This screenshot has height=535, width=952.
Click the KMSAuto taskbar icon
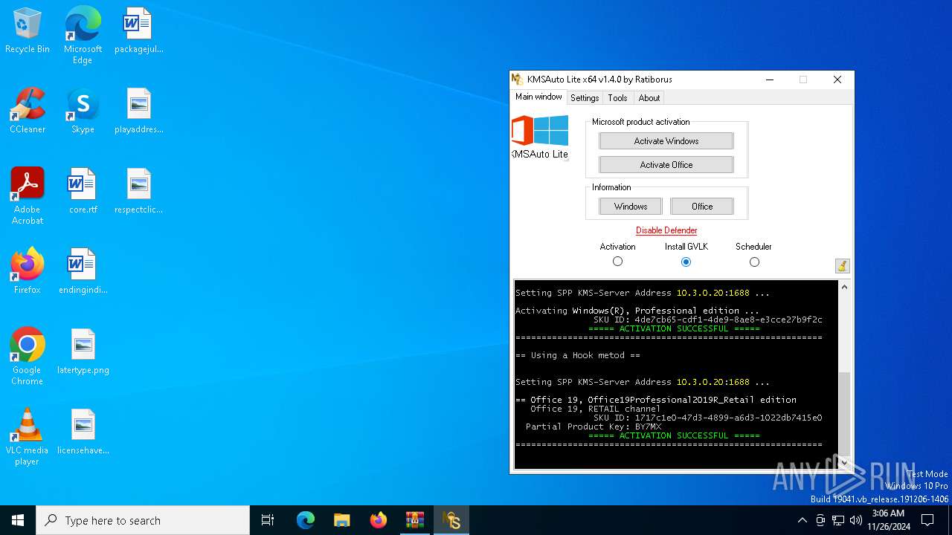[x=451, y=520]
